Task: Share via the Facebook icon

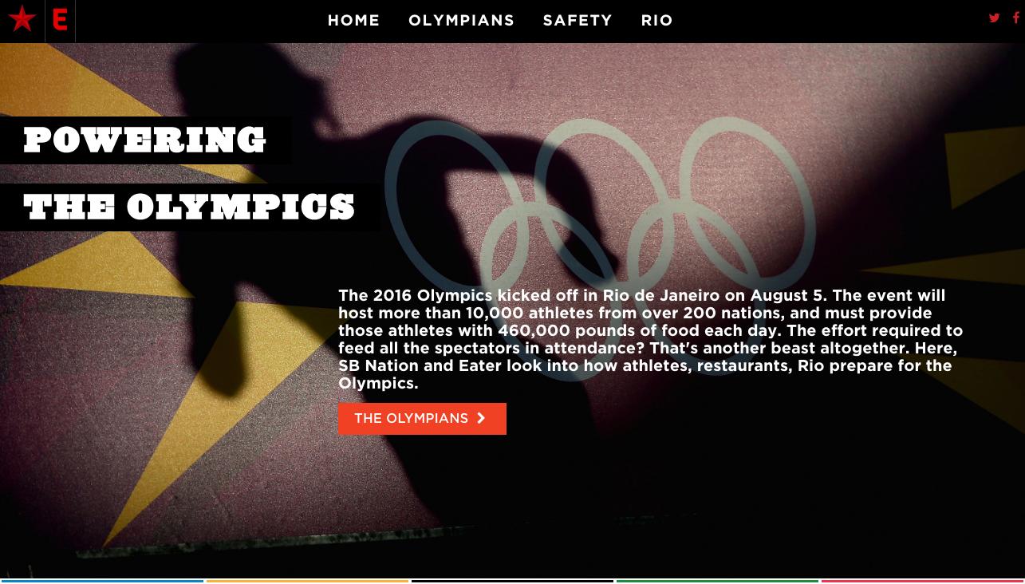Action: tap(1016, 18)
